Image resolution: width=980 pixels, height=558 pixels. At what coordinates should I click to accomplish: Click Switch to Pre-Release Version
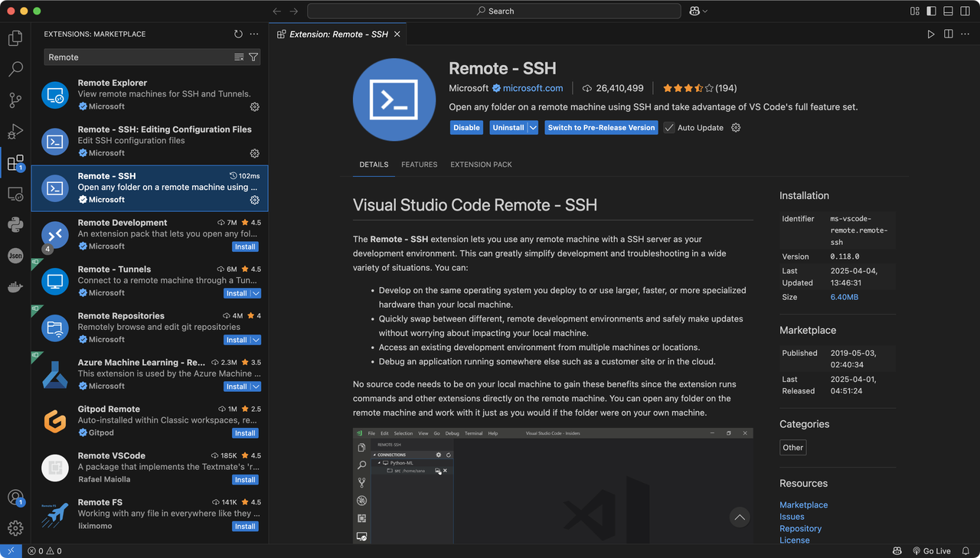click(602, 128)
